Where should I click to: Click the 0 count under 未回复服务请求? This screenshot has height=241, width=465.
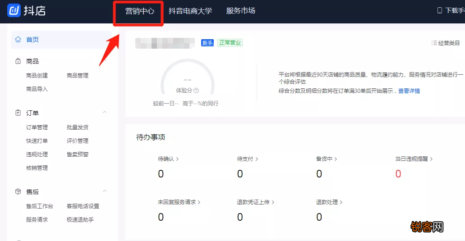[161, 217]
